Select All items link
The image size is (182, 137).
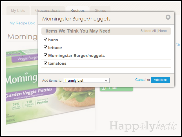[x=154, y=31]
